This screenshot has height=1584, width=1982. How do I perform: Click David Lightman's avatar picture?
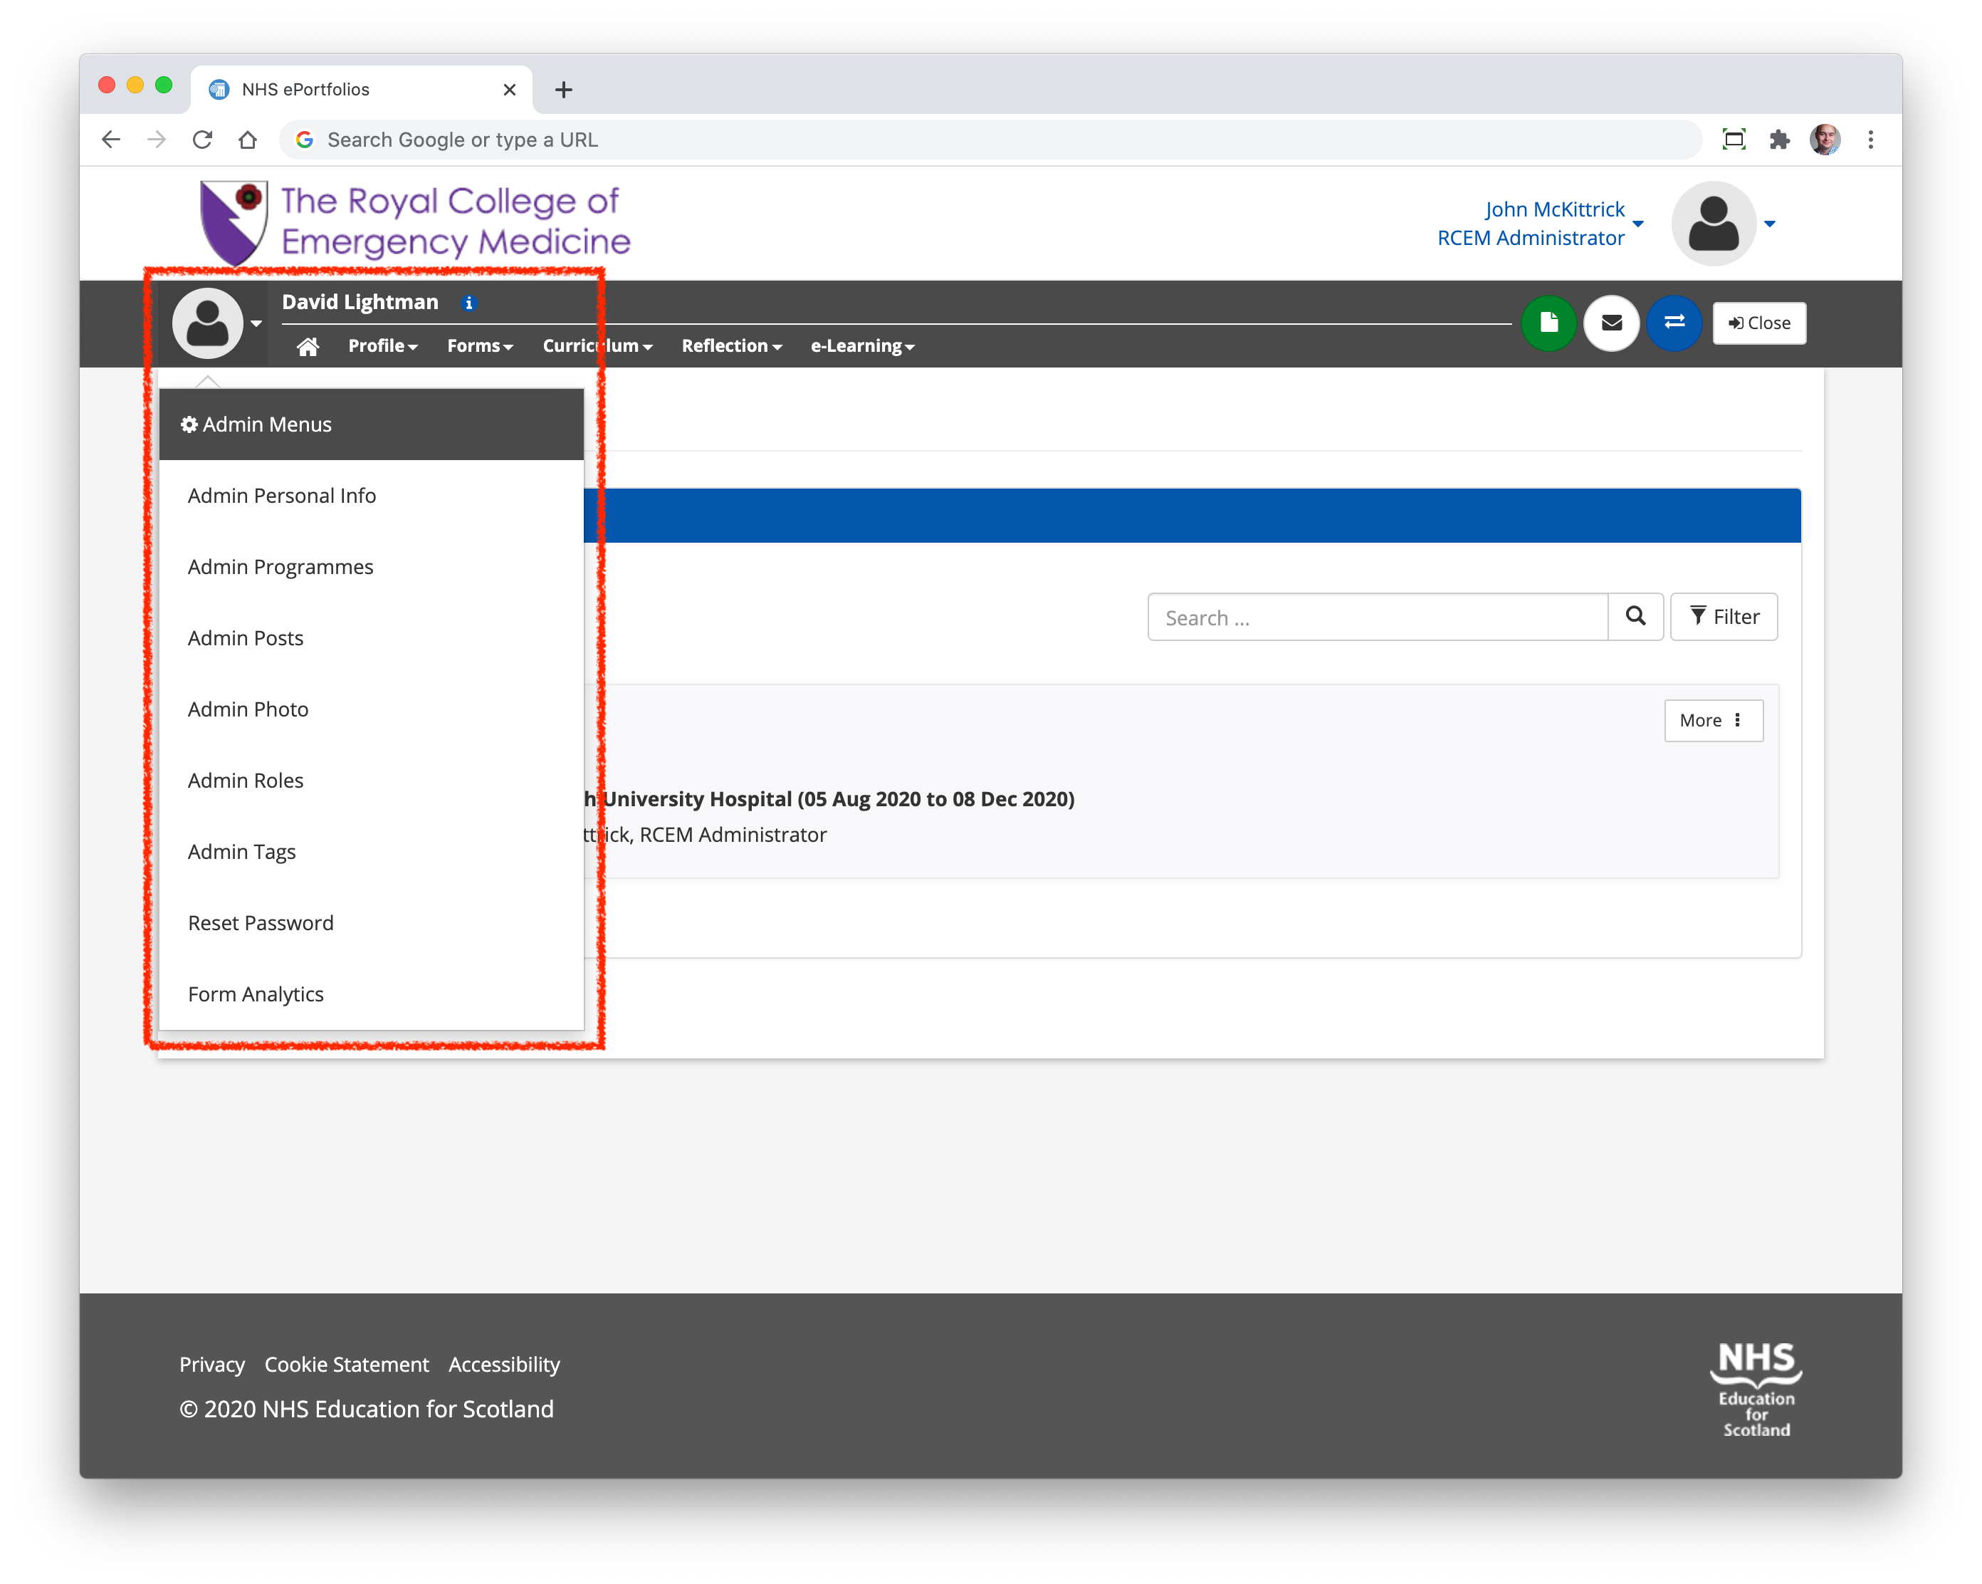[208, 323]
